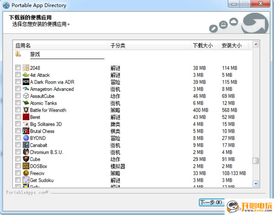274x215 pixels.
Task: Select the Get Sudoku checkbox
Action: (x=18, y=180)
